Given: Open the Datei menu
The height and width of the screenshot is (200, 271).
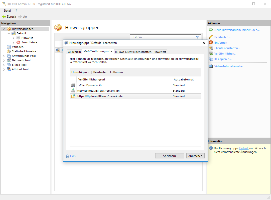Looking at the screenshot, I should pyautogui.click(x=7, y=11).
